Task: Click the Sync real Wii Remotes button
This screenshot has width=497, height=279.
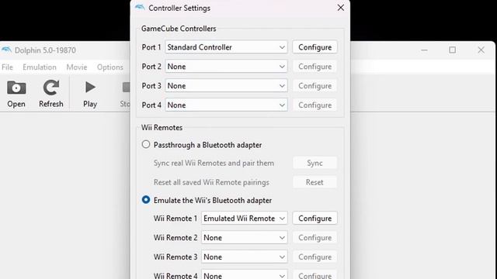Action: 315,163
